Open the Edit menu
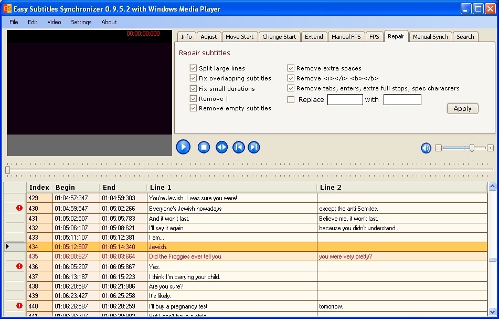 [x=33, y=22]
